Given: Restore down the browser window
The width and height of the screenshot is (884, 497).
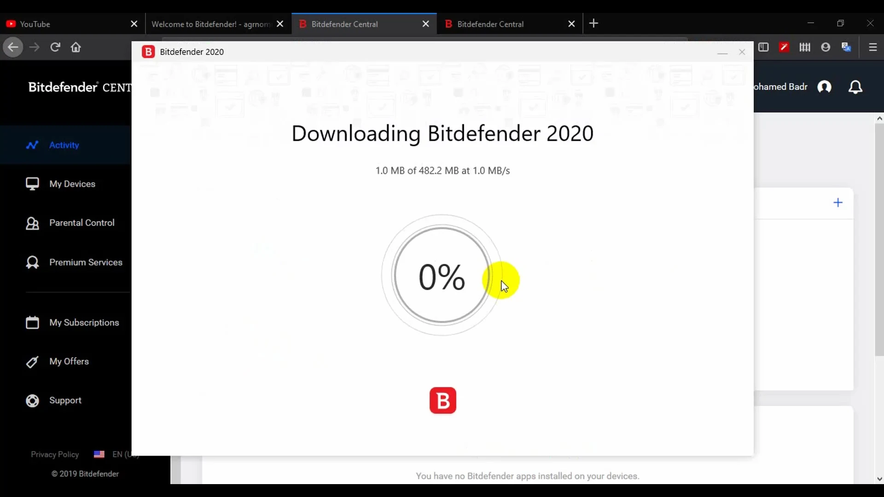Looking at the screenshot, I should point(840,23).
